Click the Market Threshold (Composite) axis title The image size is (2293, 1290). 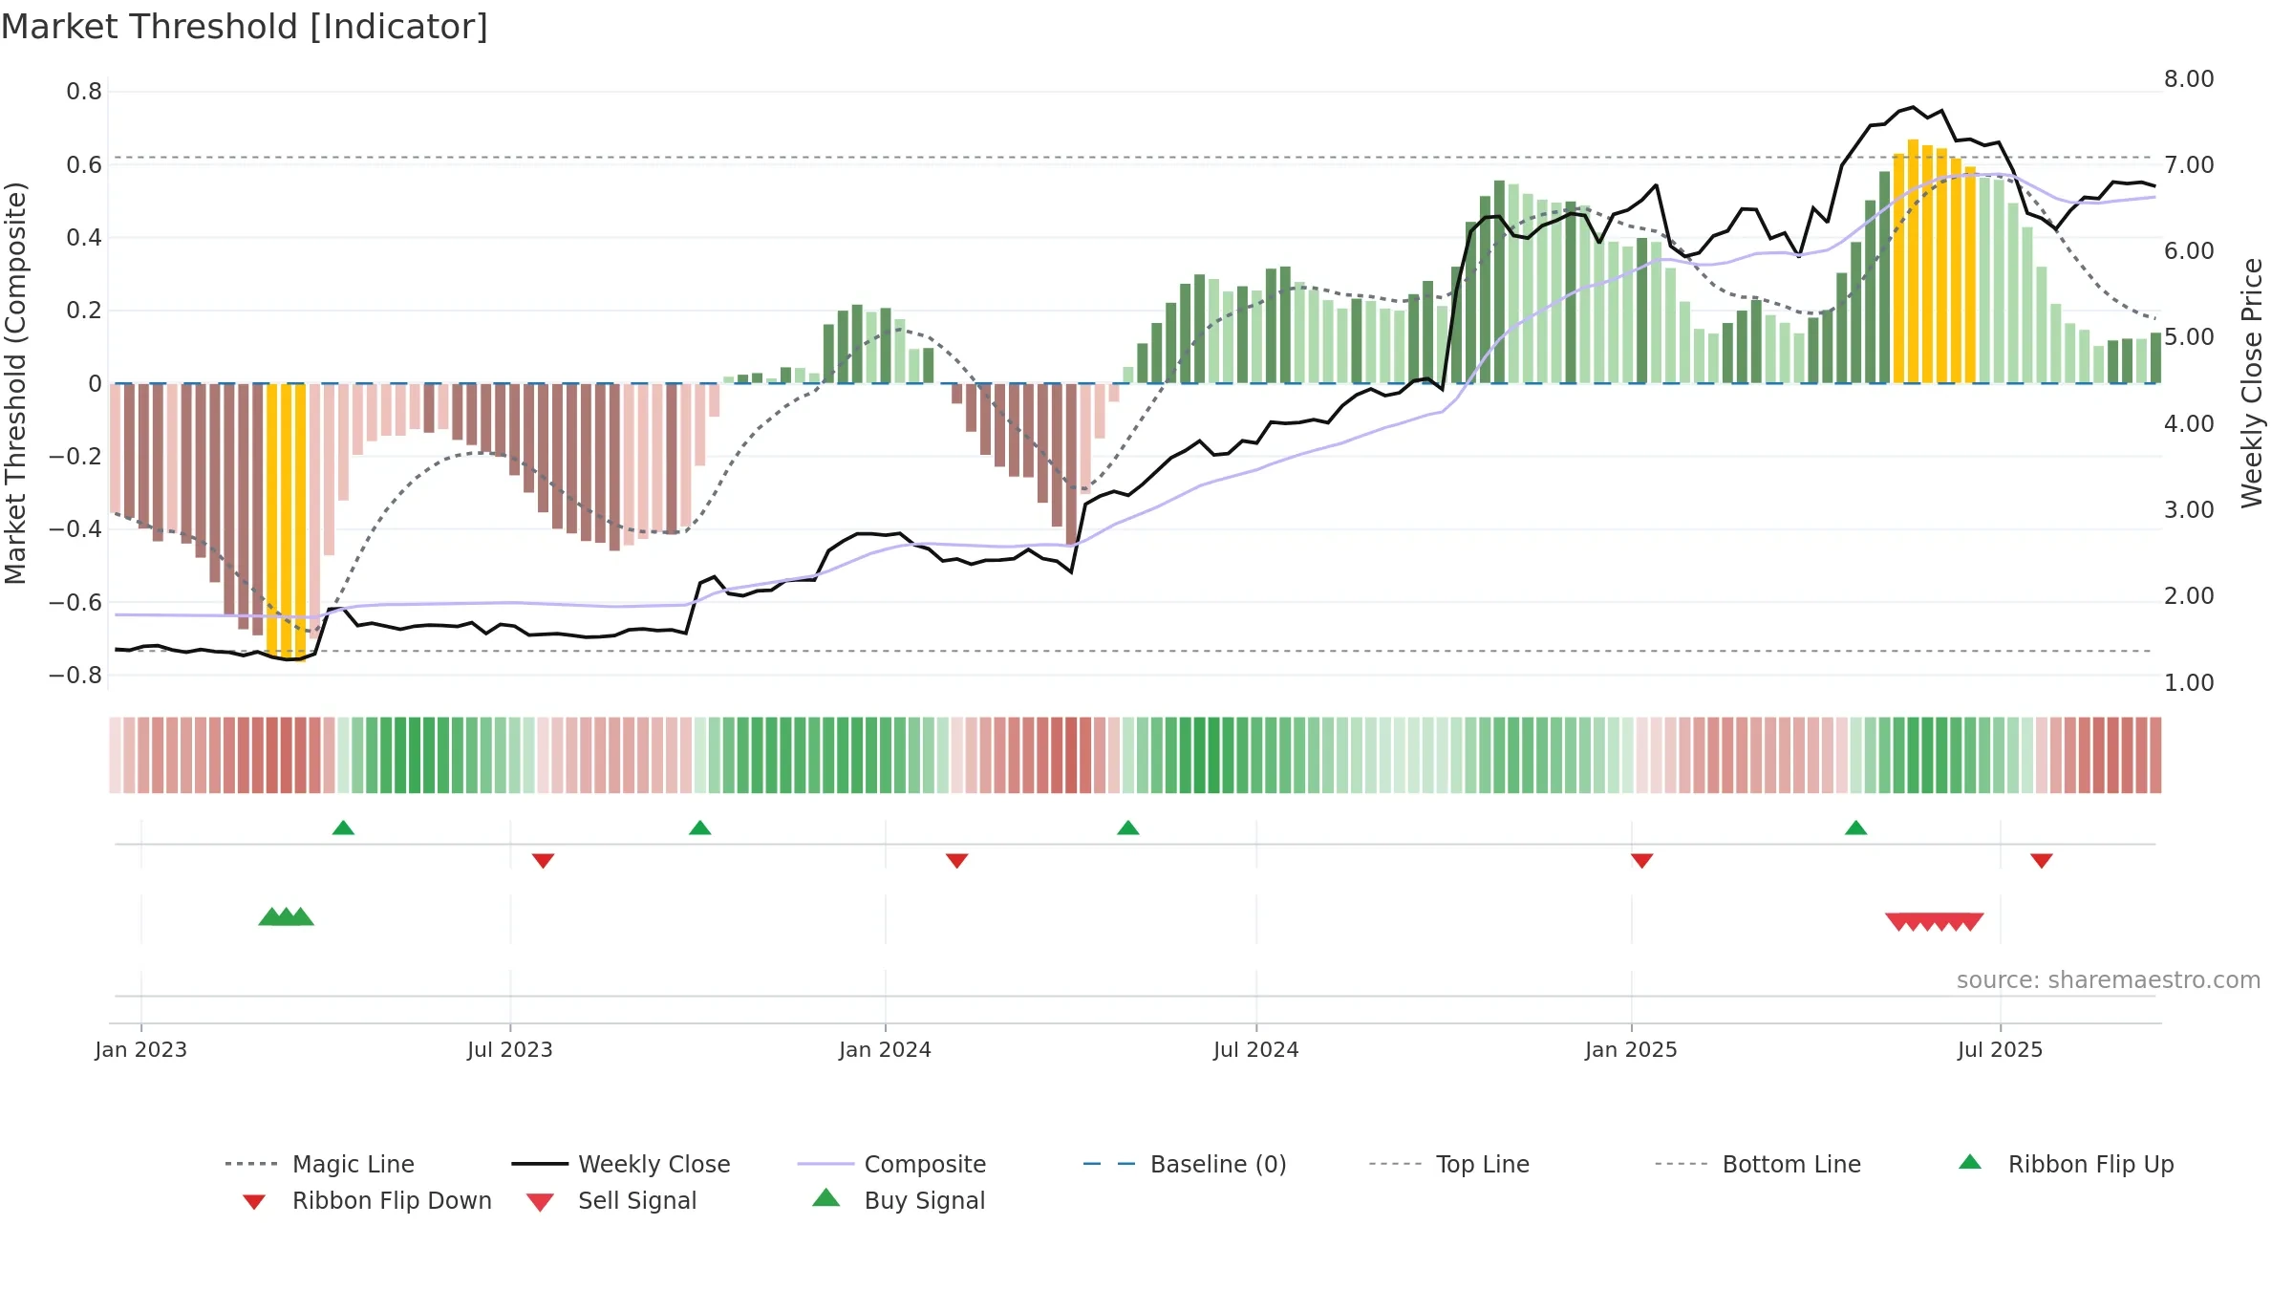pos(15,383)
